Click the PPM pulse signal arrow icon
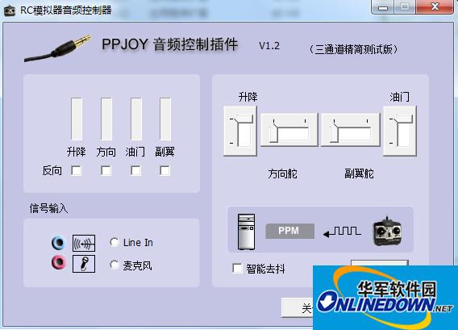The height and width of the screenshot is (330, 458). pyautogui.click(x=342, y=232)
